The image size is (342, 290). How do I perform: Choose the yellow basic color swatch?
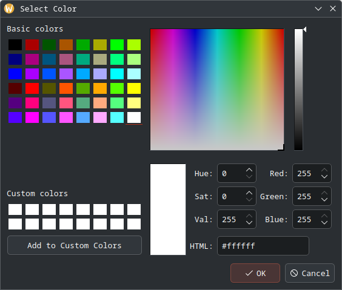[134, 88]
